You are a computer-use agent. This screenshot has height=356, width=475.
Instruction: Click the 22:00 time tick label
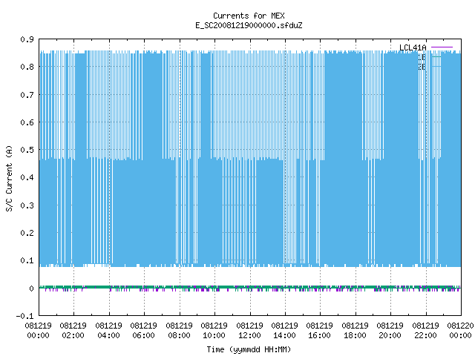click(x=425, y=335)
